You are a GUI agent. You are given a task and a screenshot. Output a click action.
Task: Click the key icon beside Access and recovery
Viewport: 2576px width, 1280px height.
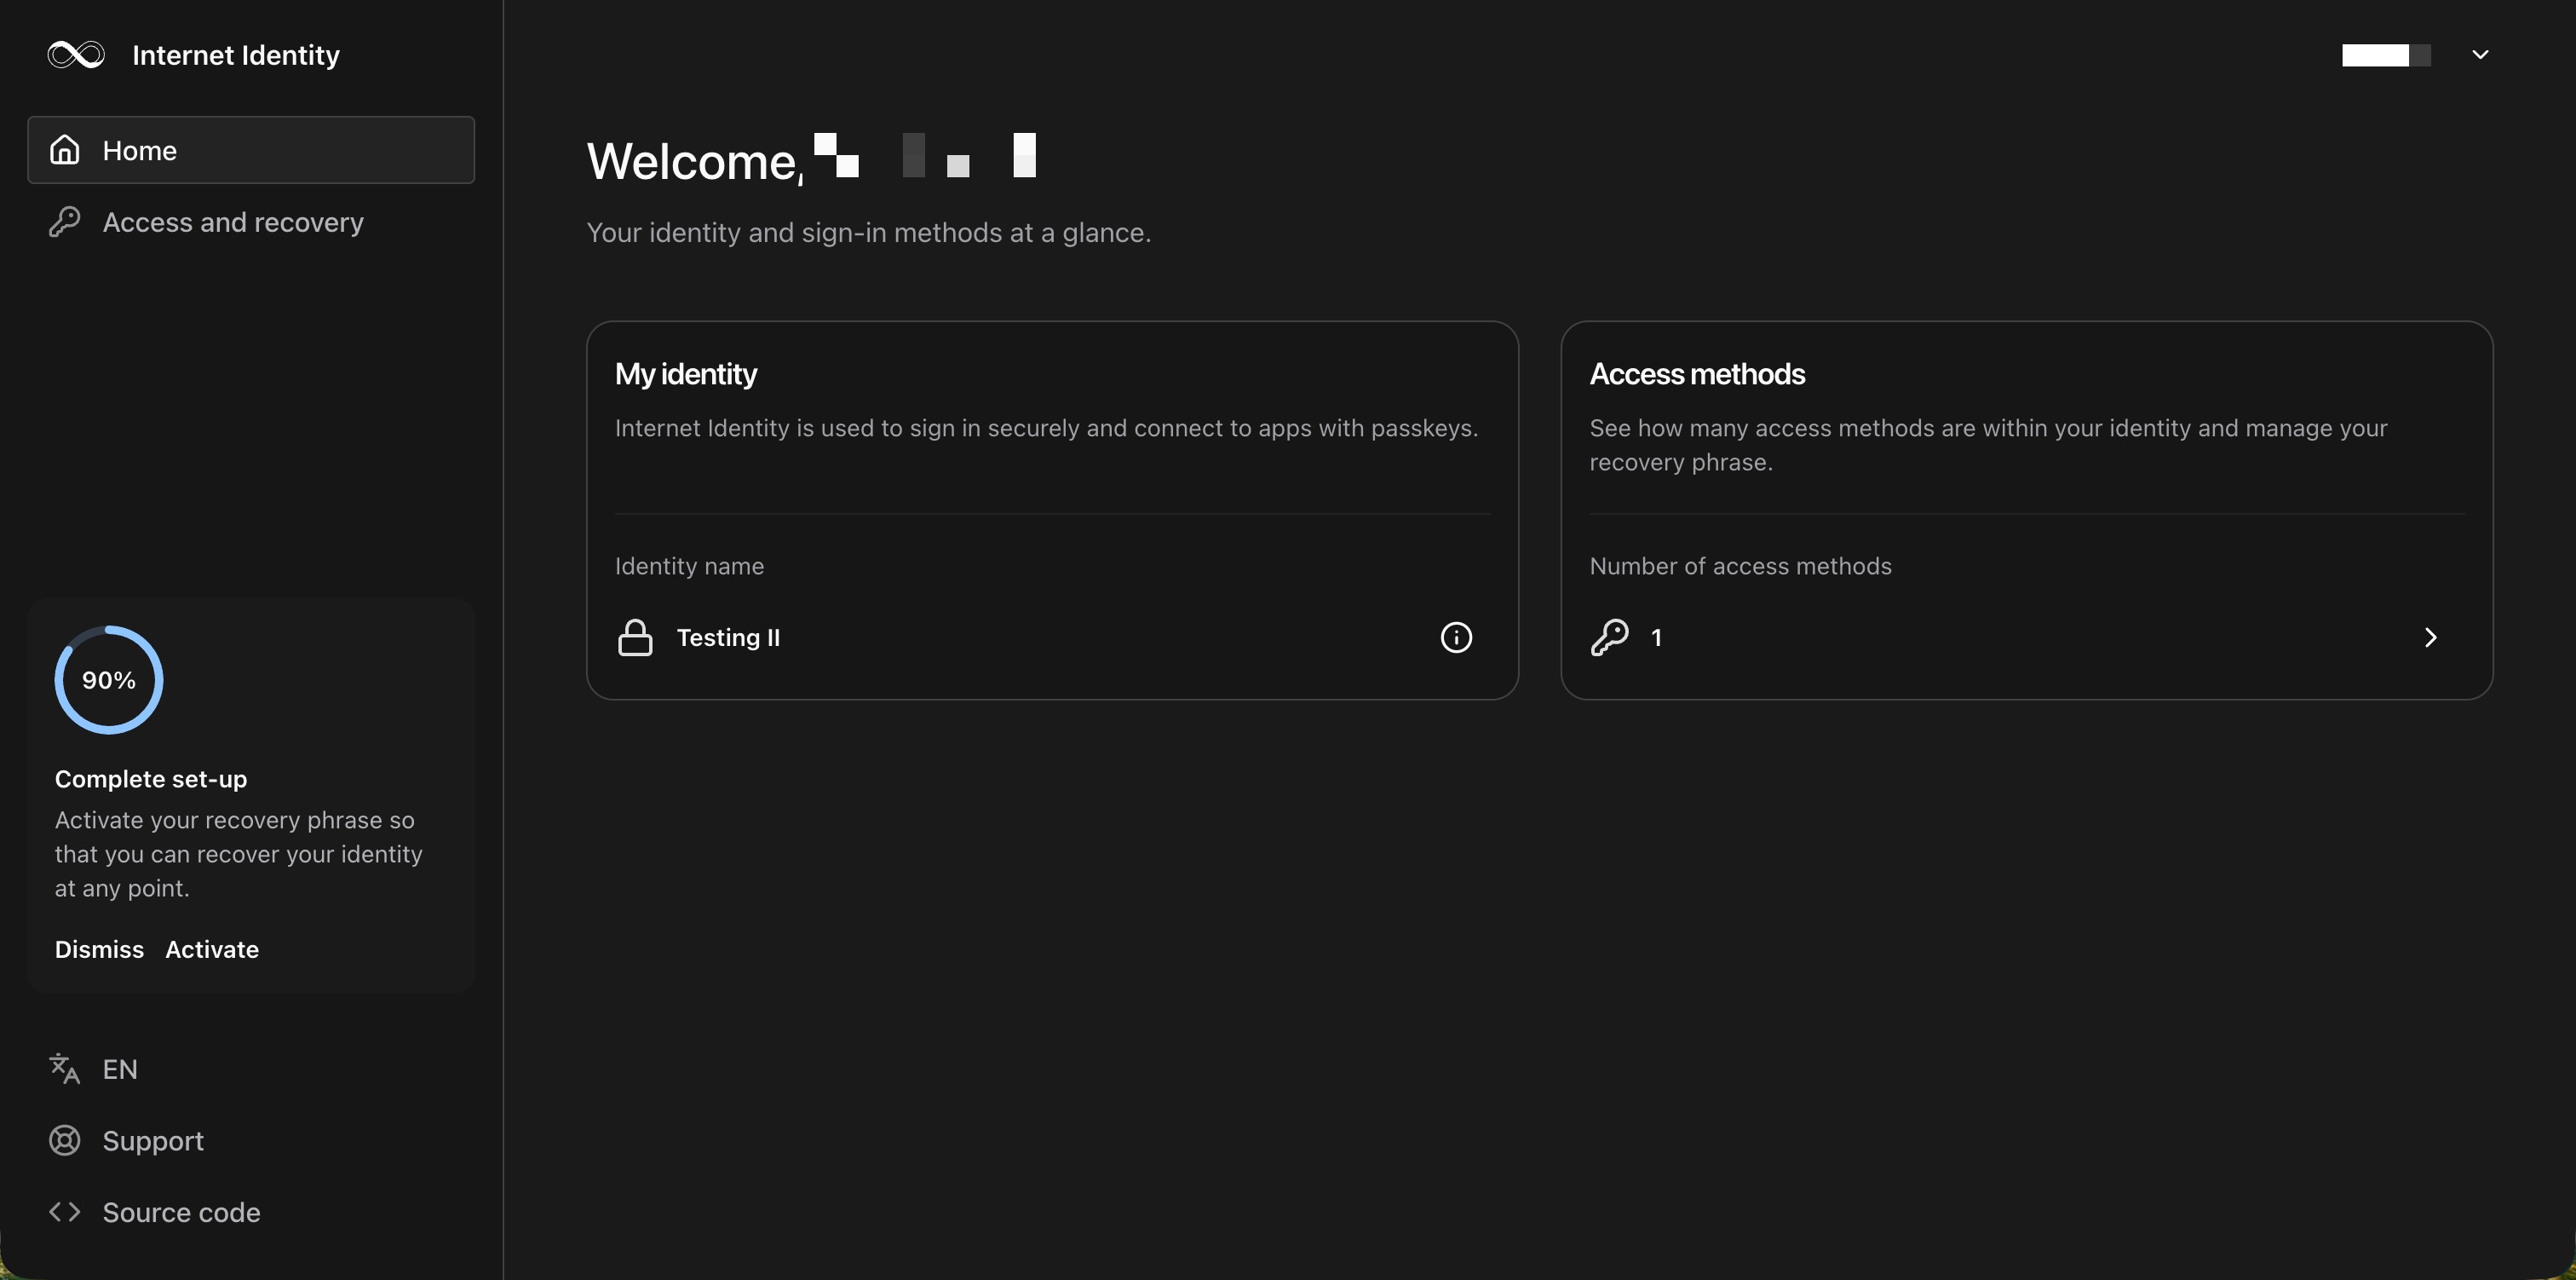click(x=65, y=222)
